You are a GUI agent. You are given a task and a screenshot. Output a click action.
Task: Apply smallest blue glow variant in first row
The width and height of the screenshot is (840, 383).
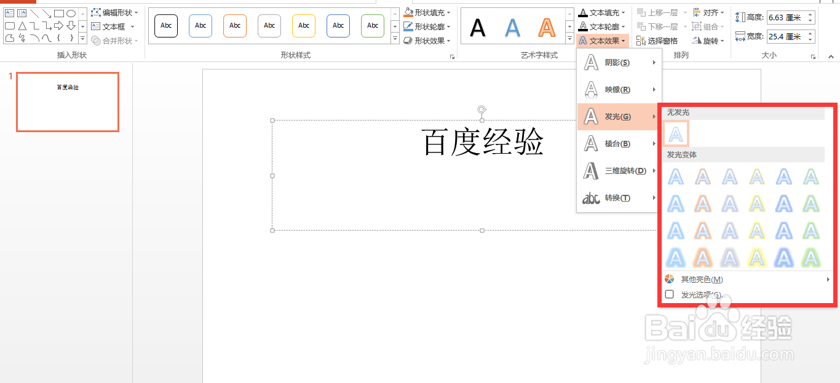pyautogui.click(x=676, y=177)
